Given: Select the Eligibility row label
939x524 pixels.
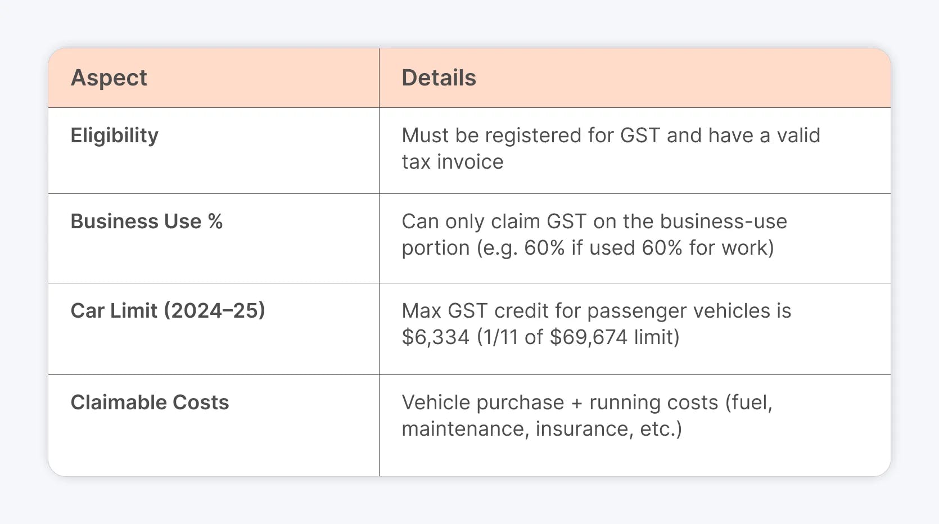Looking at the screenshot, I should [114, 135].
